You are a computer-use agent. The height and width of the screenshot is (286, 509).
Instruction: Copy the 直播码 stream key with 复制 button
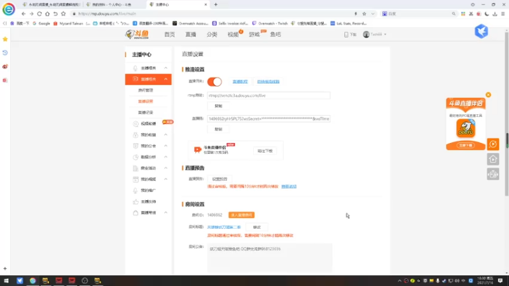click(218, 129)
